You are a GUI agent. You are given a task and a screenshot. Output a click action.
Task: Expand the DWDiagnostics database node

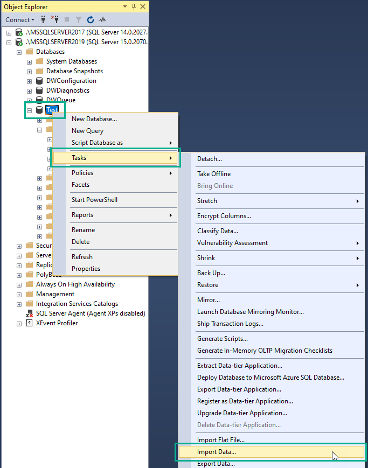coord(29,91)
